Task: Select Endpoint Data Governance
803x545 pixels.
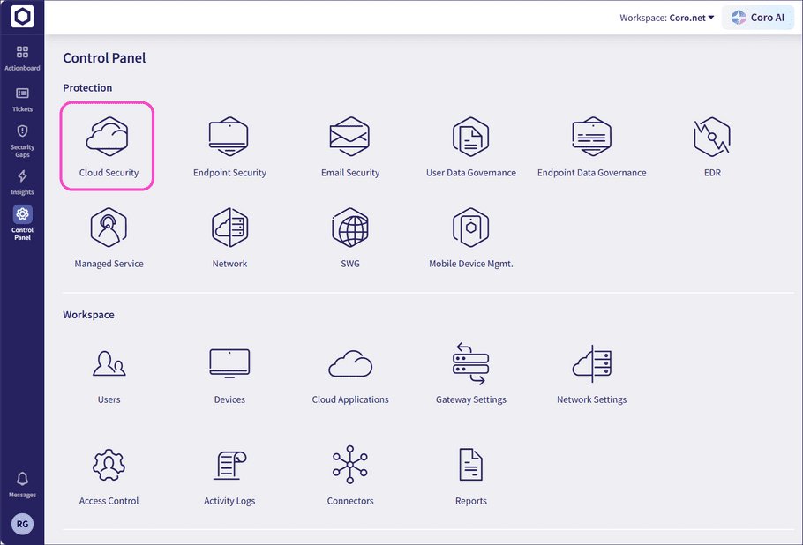Action: pos(591,146)
